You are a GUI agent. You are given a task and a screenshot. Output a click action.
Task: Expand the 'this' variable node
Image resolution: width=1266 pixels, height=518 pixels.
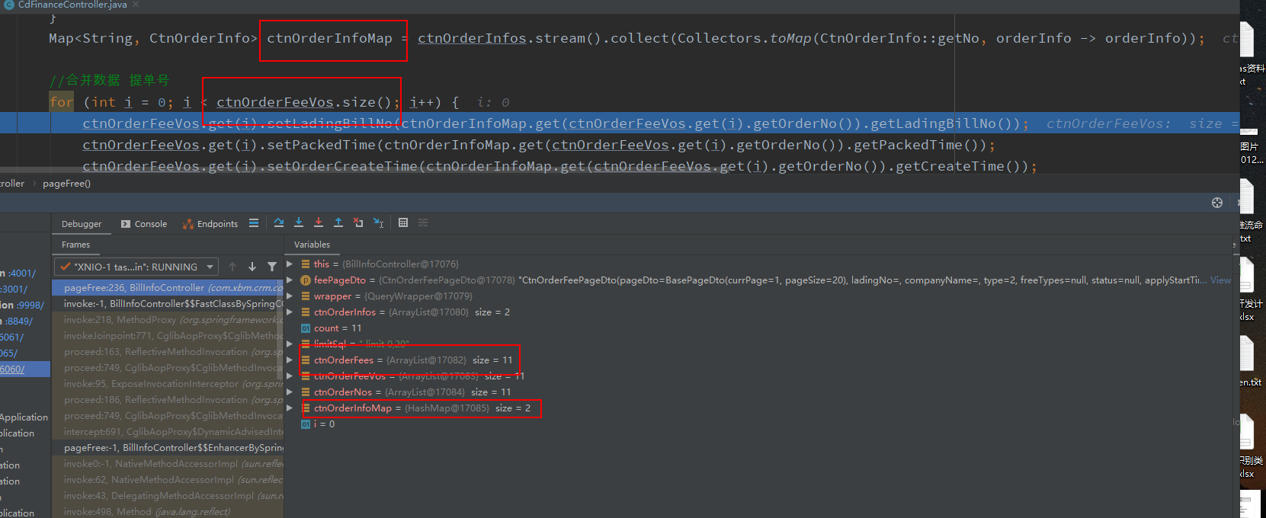click(x=290, y=264)
